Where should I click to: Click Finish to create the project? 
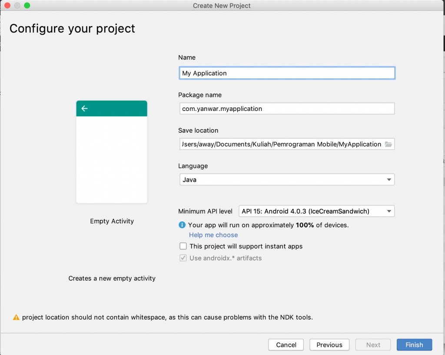click(414, 345)
